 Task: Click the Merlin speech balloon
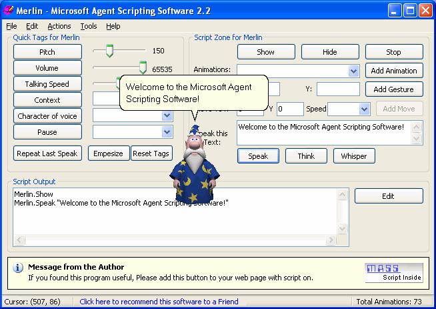click(194, 93)
